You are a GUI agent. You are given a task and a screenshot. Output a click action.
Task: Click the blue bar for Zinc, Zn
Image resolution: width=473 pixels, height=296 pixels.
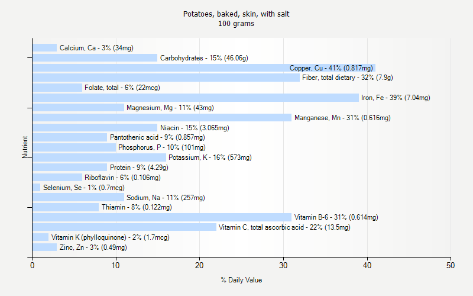[45, 247]
